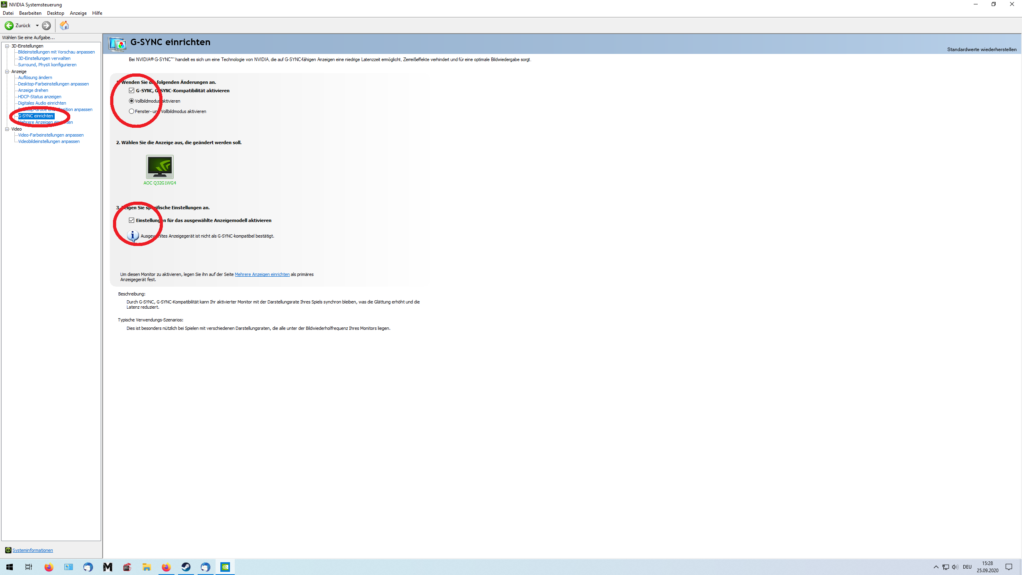Open the Desktop menu
The width and height of the screenshot is (1022, 575).
(55, 13)
